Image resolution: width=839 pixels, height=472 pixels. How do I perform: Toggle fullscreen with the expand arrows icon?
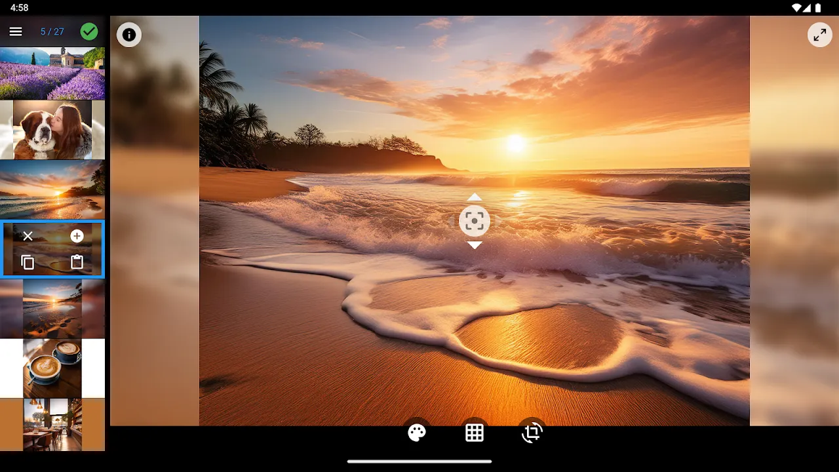coord(819,35)
